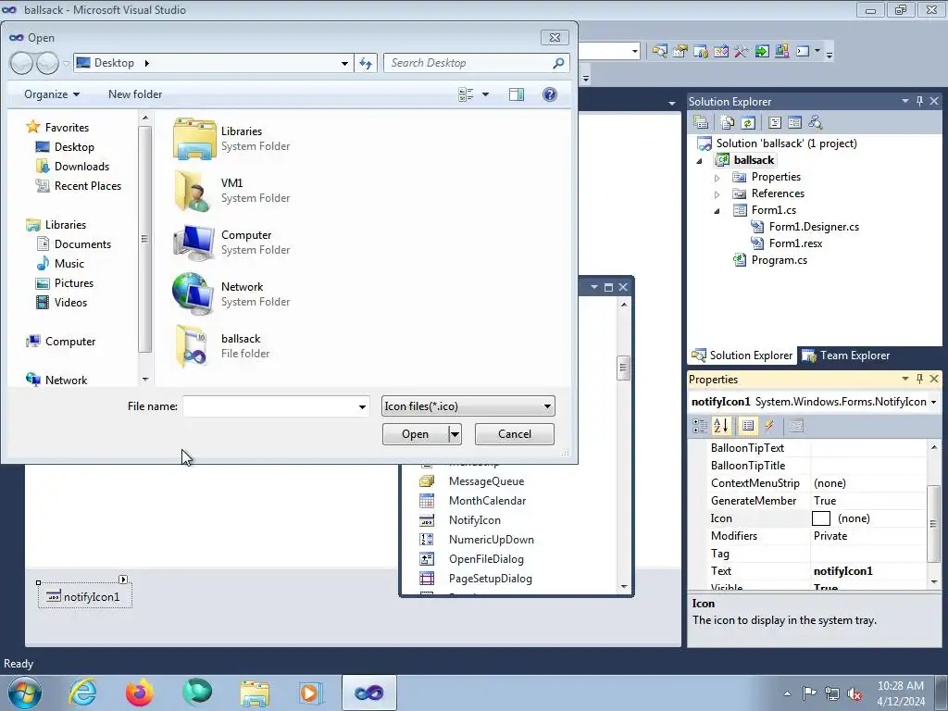Select the VM1 system folder
948x711 pixels.
(x=231, y=191)
